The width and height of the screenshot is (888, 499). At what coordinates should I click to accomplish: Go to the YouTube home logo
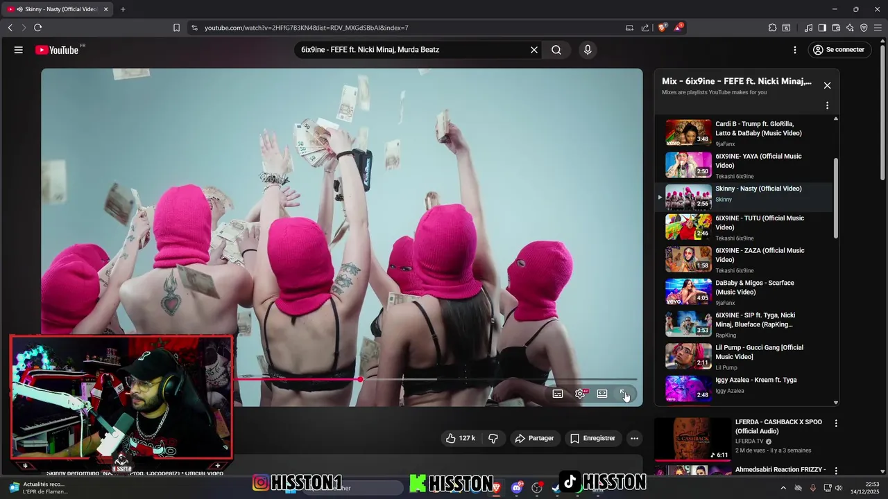tap(57, 50)
